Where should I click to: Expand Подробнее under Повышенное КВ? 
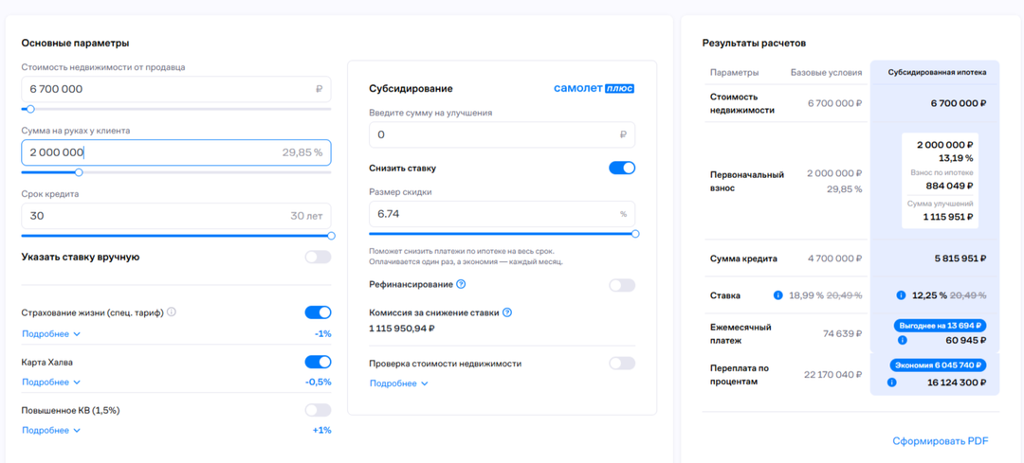coord(51,431)
